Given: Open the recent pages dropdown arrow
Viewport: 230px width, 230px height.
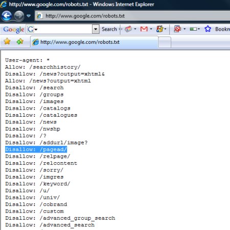Looking at the screenshot, I should click(x=29, y=16).
